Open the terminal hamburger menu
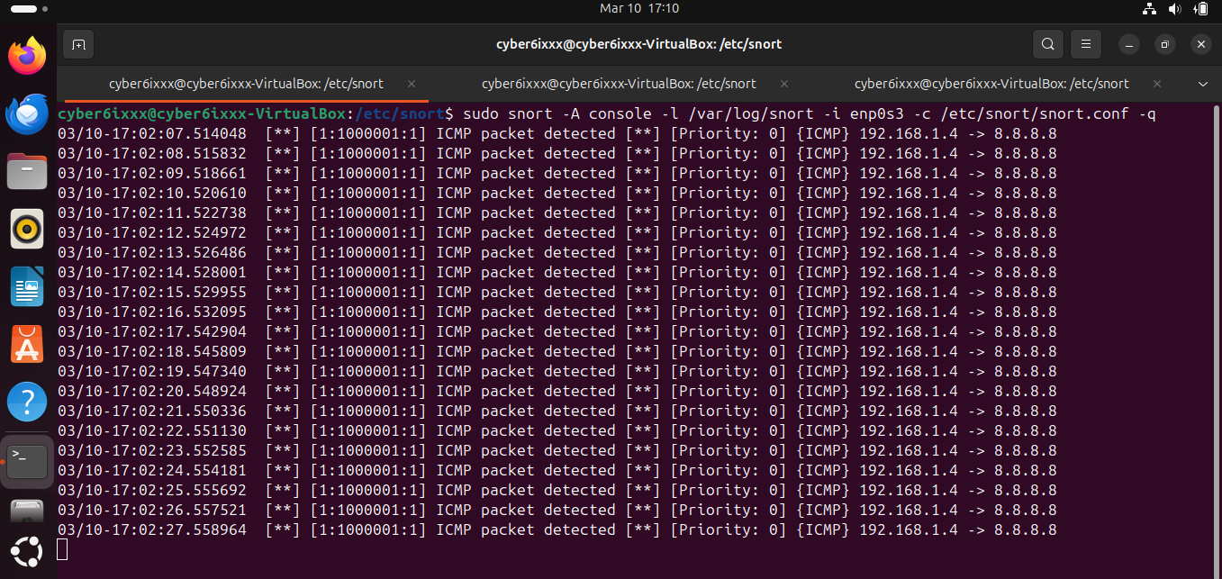This screenshot has height=579, width=1222. click(x=1086, y=44)
